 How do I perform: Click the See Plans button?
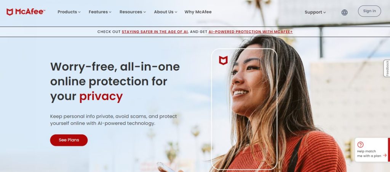click(x=69, y=140)
